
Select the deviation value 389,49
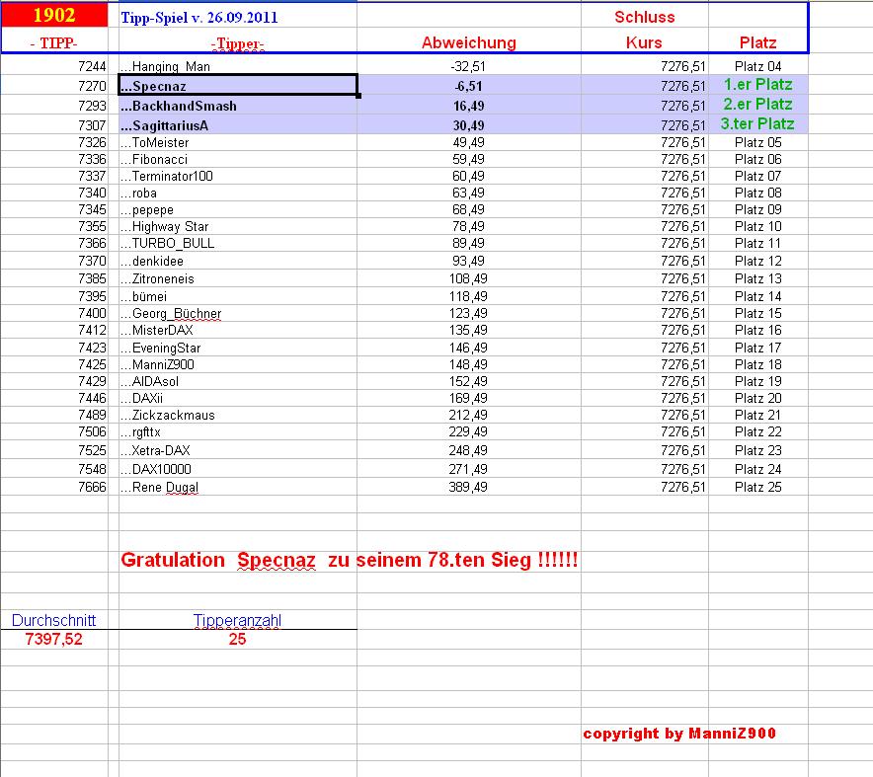(468, 487)
